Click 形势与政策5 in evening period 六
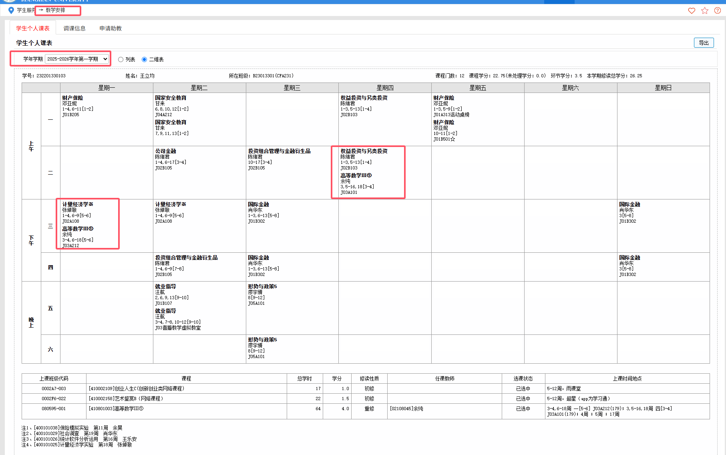The image size is (726, 455). coord(262,340)
